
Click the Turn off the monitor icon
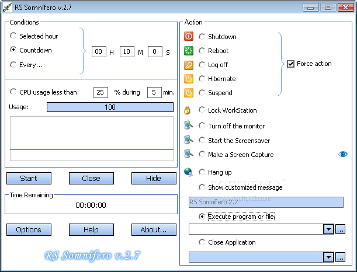(x=189, y=125)
